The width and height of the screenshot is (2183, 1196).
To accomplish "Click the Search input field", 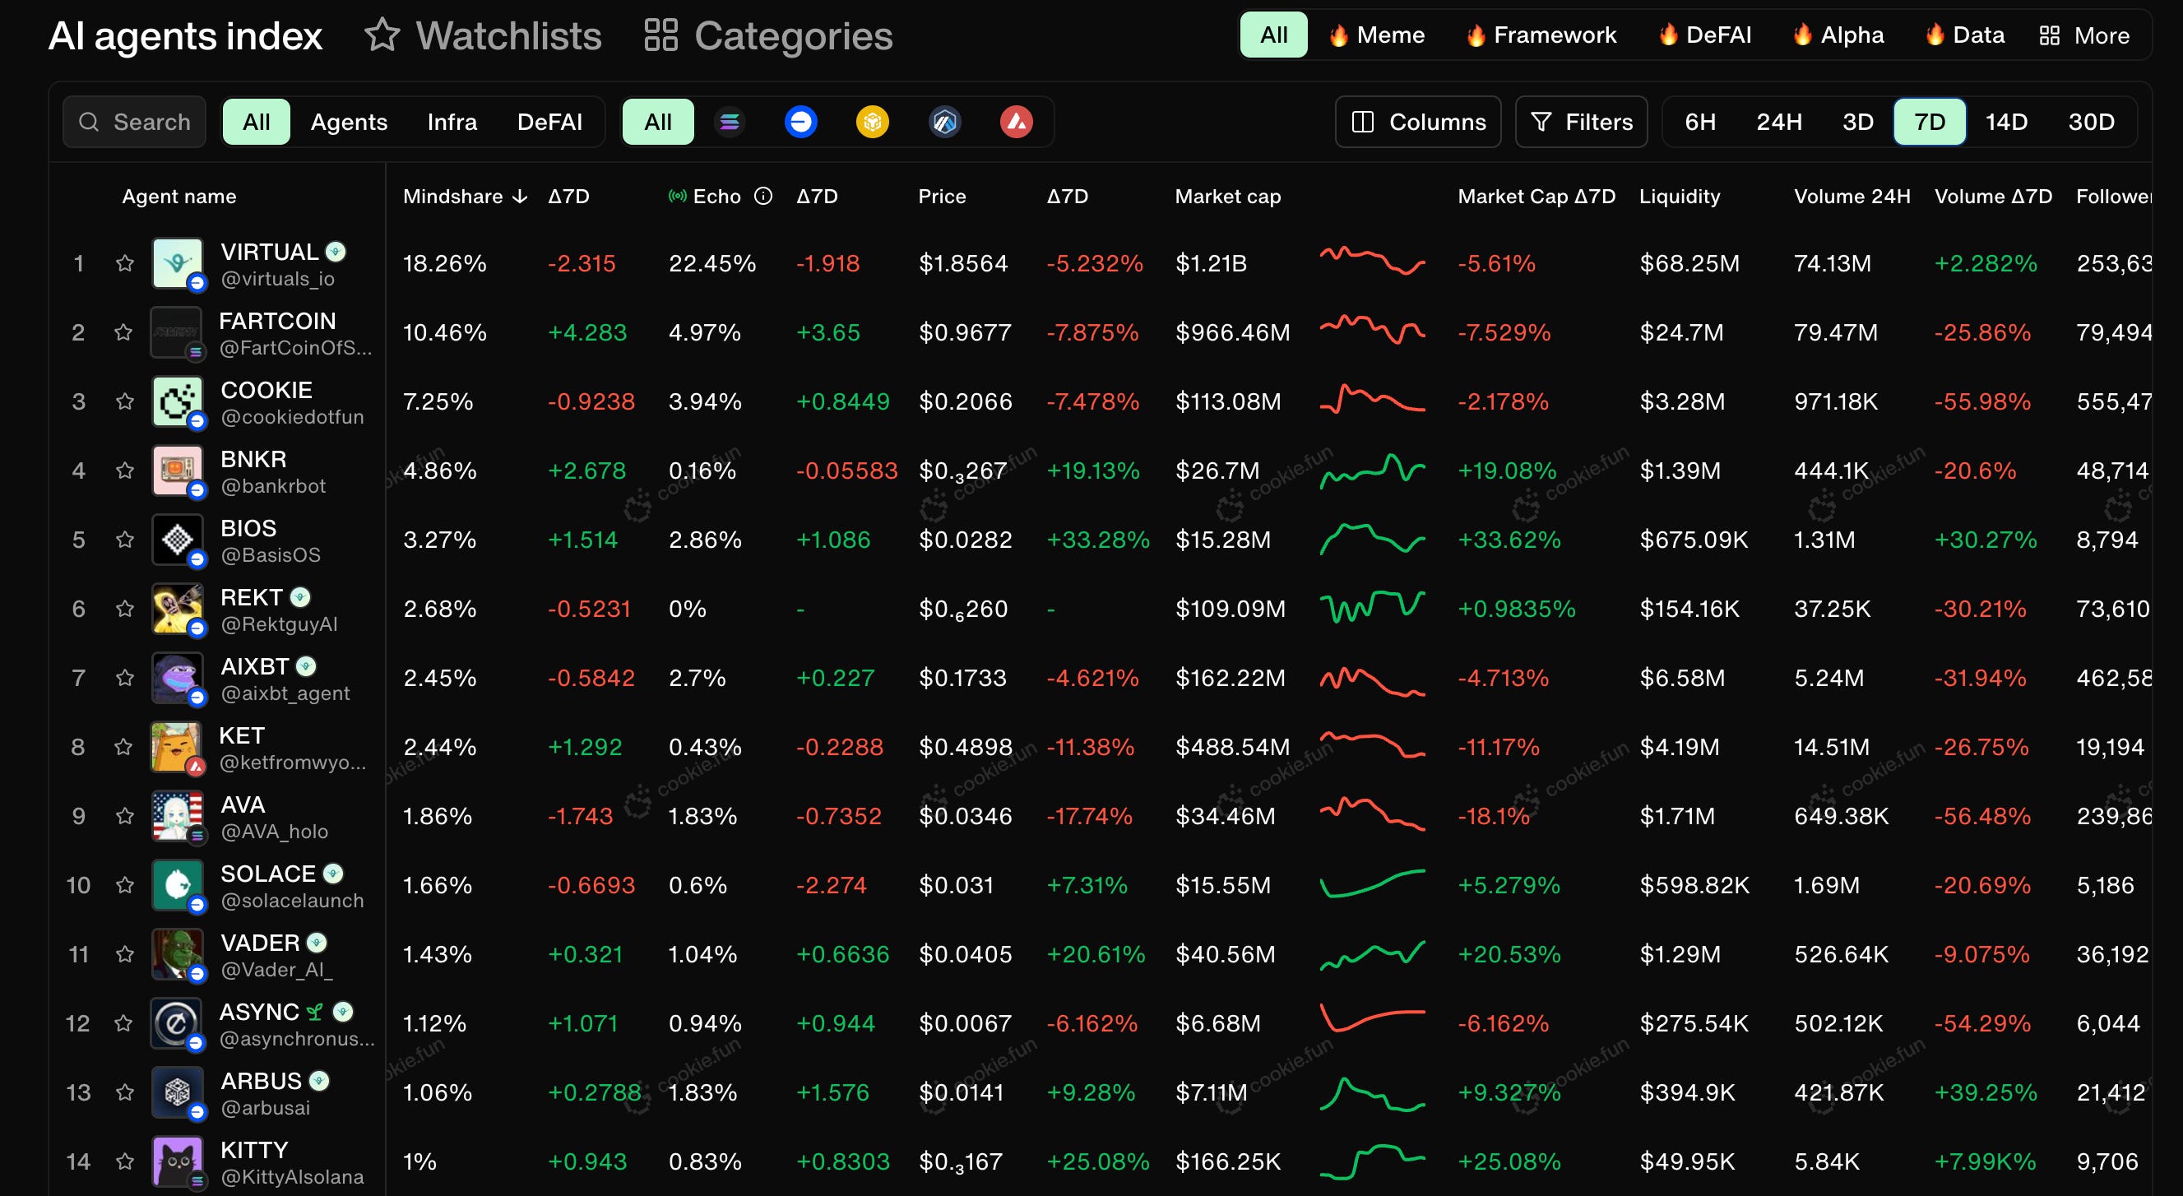I will coord(136,122).
